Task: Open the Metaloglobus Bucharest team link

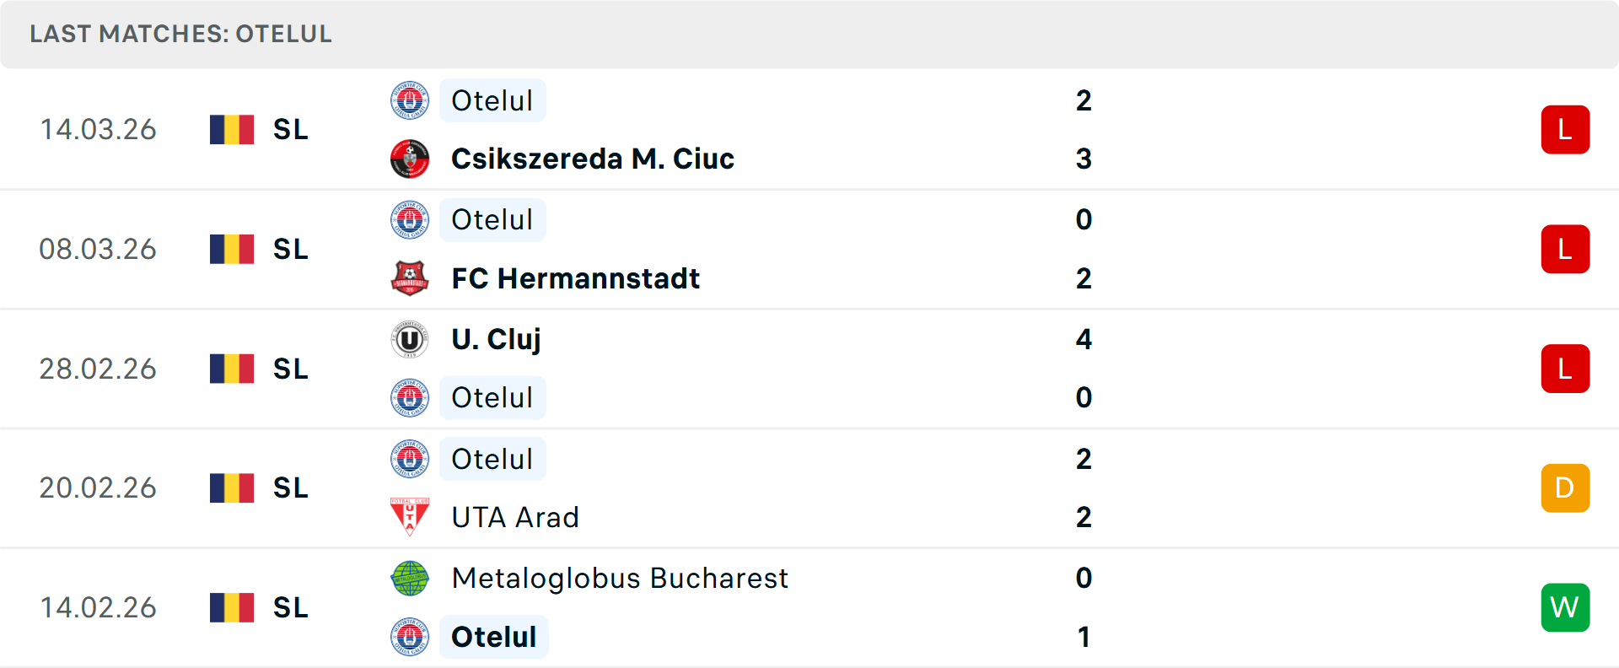Action: point(620,579)
